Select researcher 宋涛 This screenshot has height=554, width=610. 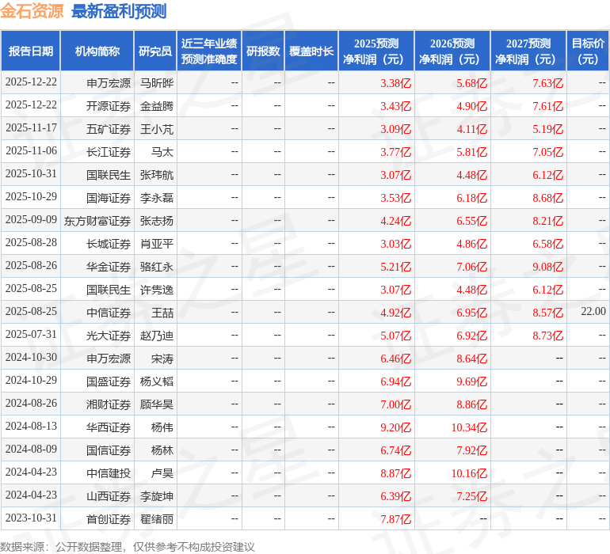[162, 359]
